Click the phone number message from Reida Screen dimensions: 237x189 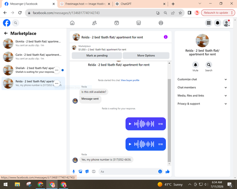106,160
